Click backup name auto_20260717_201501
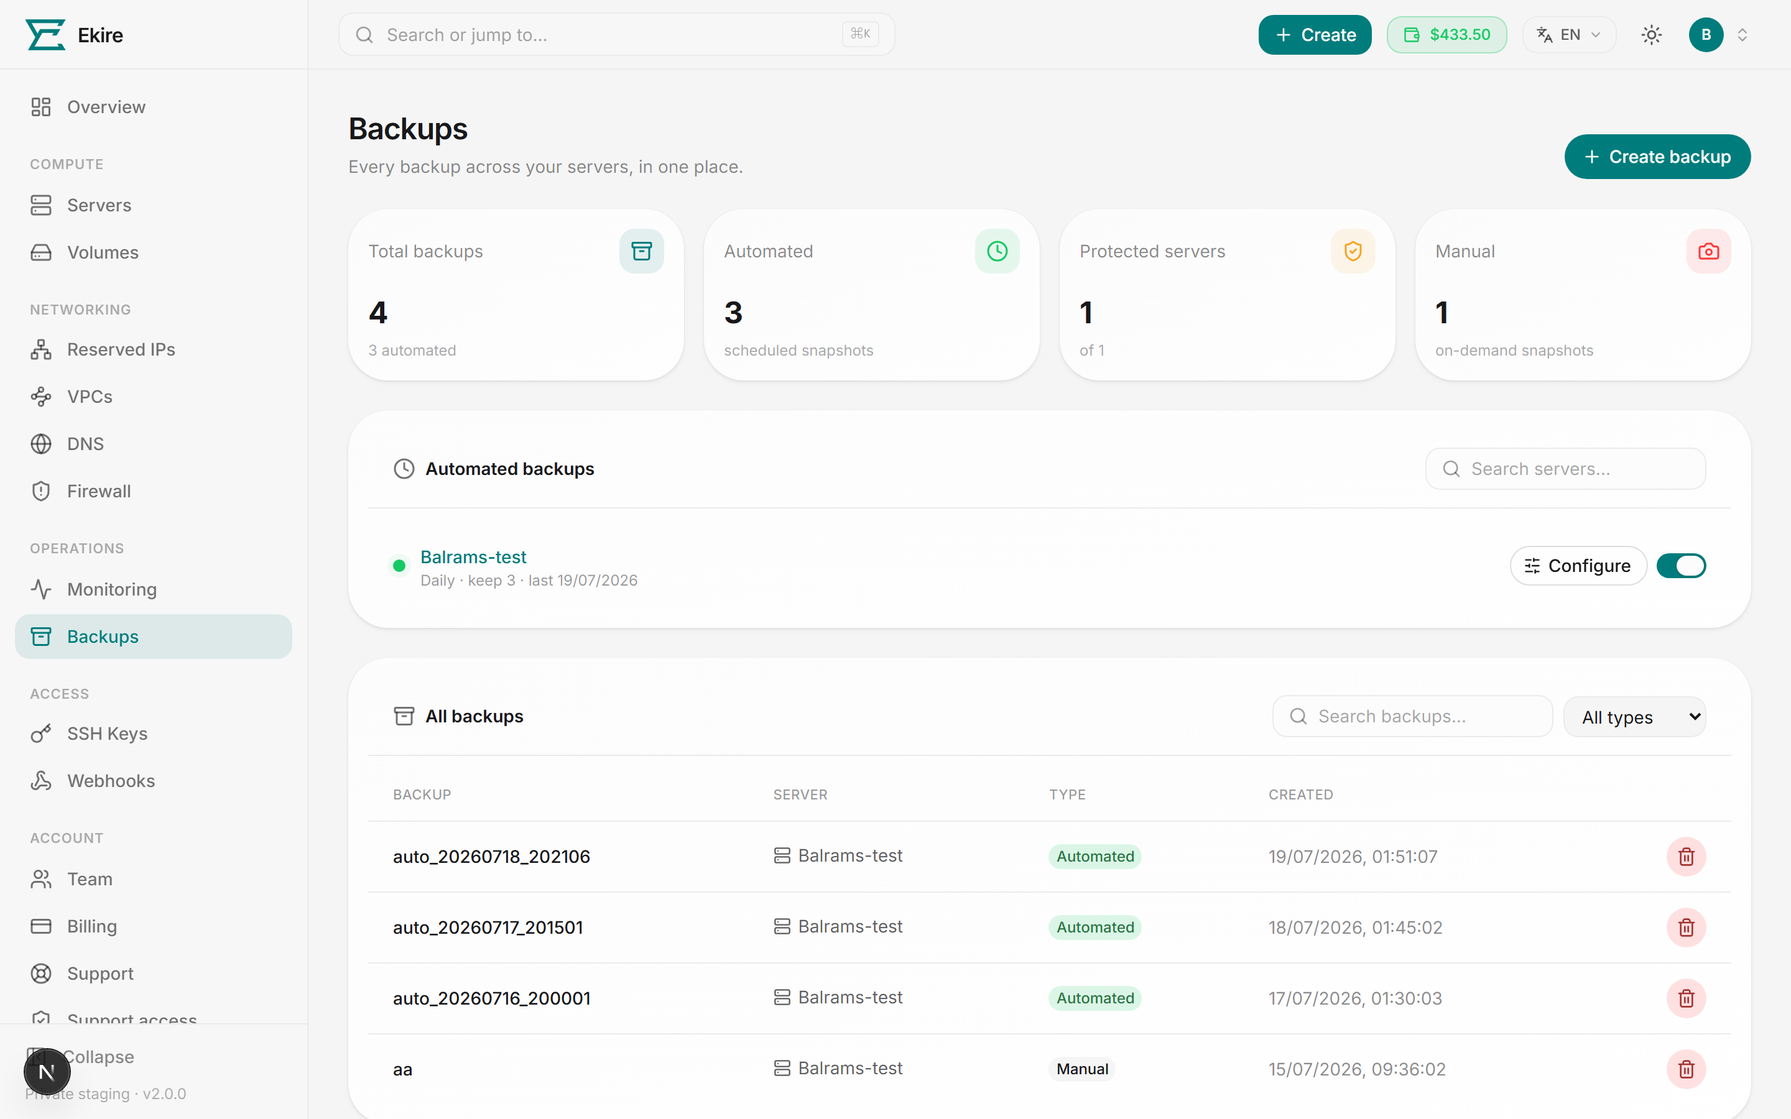1791x1119 pixels. [488, 928]
